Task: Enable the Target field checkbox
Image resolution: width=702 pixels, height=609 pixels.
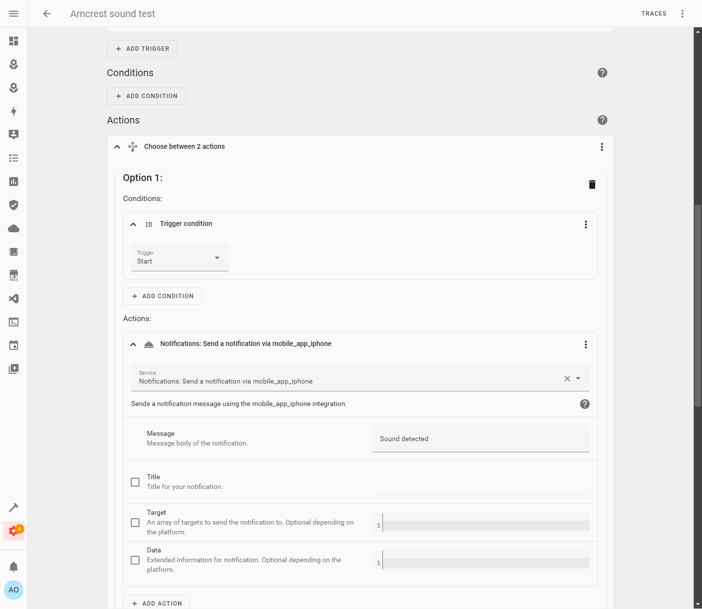Action: click(x=135, y=522)
